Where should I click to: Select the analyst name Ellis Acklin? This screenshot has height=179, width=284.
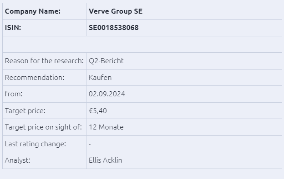pyautogui.click(x=105, y=160)
